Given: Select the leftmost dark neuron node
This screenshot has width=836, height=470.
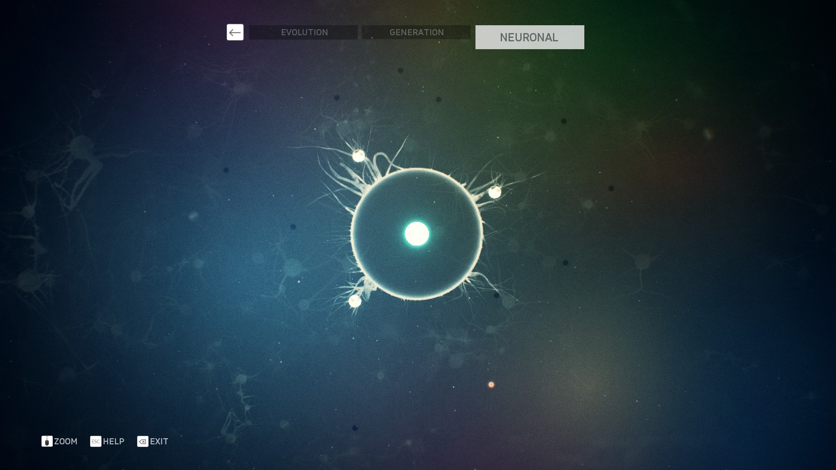Looking at the screenshot, I should (x=226, y=170).
